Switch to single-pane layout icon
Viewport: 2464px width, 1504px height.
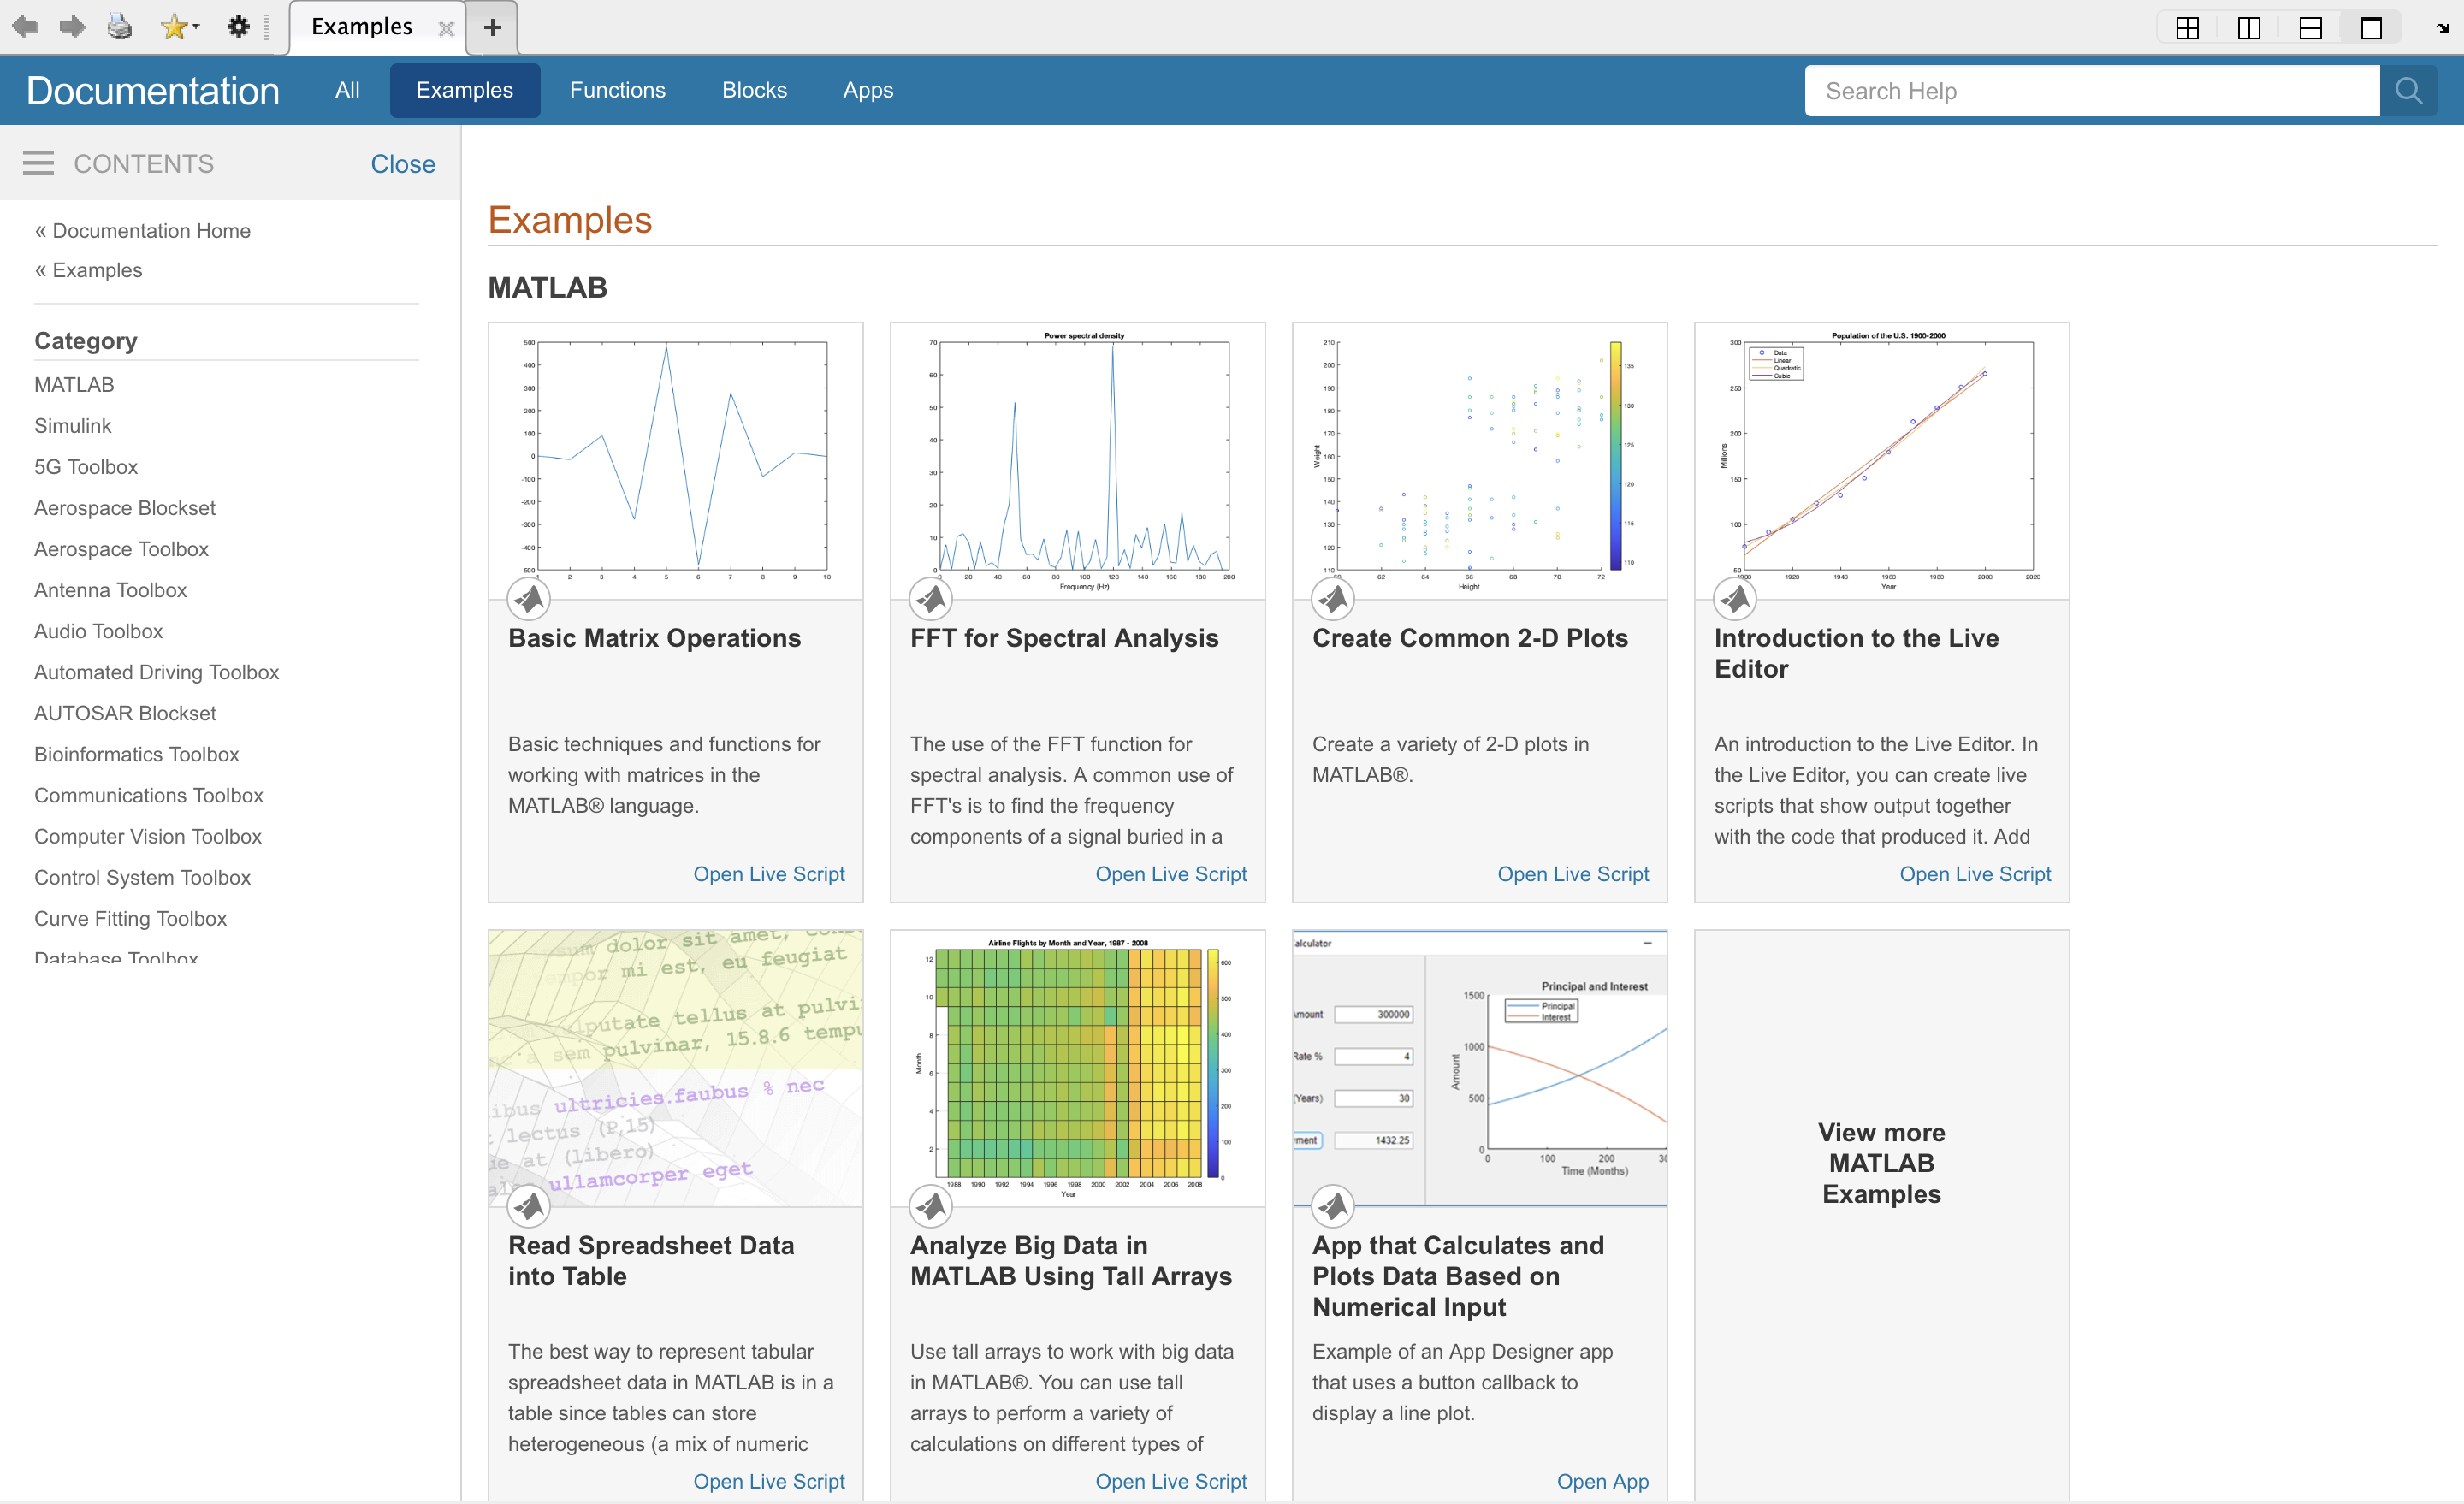point(2371,28)
